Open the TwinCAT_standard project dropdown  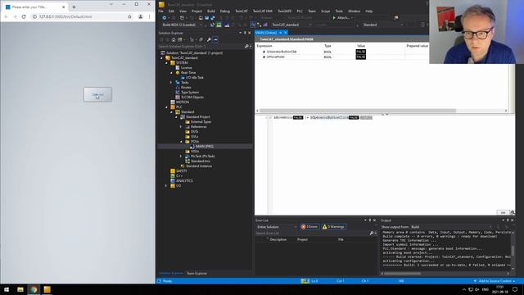coord(291,25)
